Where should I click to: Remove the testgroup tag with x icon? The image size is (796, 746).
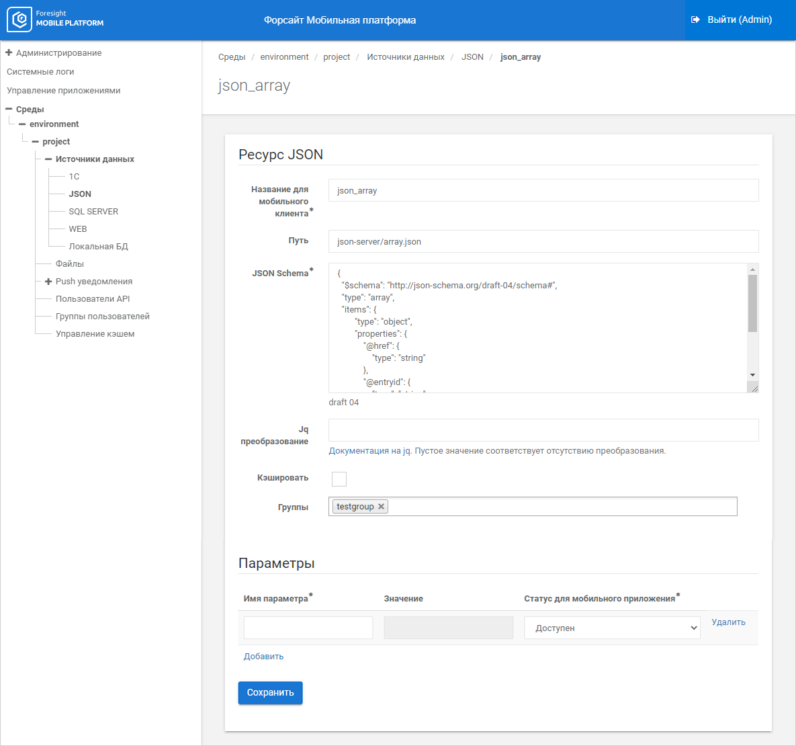[x=382, y=507]
